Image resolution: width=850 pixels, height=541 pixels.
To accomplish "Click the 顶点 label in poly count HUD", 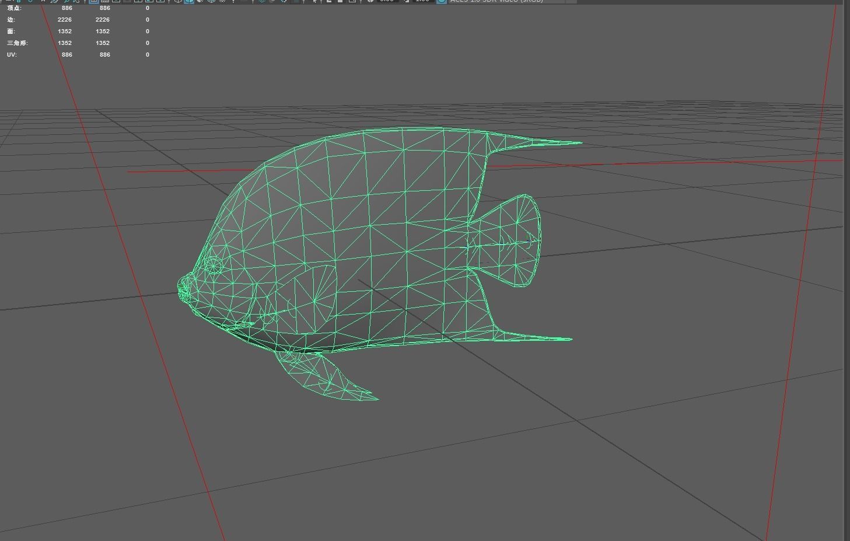I will click(x=14, y=8).
